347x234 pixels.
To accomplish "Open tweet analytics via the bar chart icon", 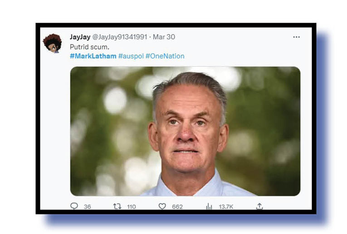I will click(x=209, y=206).
